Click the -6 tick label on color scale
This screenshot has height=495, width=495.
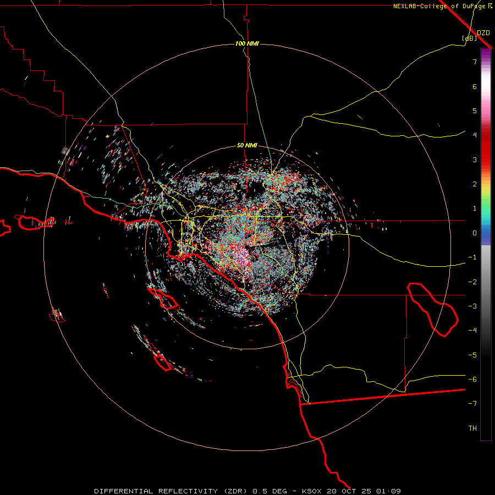point(472,380)
